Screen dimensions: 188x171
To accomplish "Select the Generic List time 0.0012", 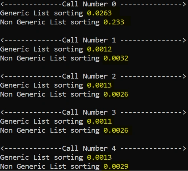I will tap(99, 49).
